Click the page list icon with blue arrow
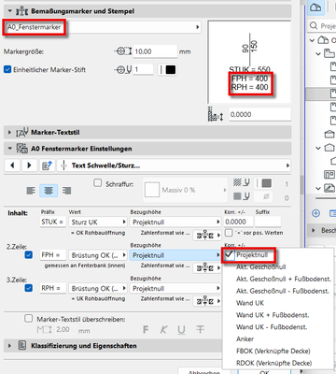This screenshot has width=336, height=374. click(x=47, y=165)
